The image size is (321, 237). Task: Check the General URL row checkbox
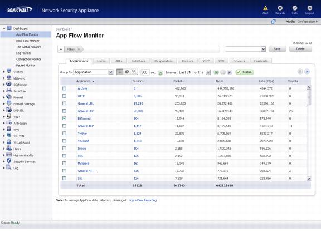pyautogui.click(x=64, y=103)
